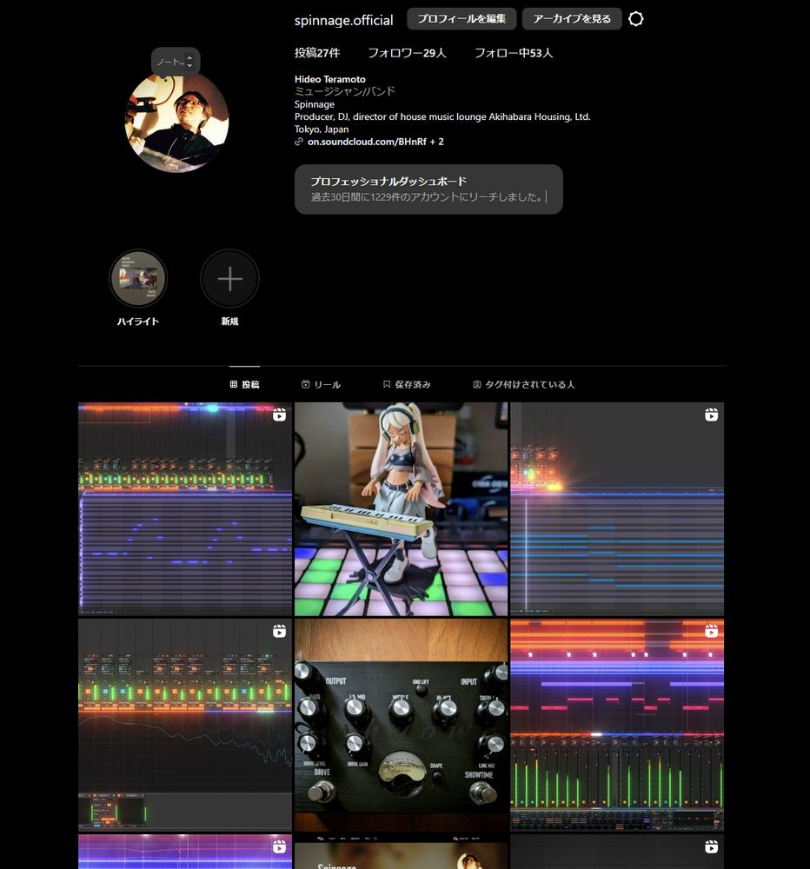
Task: View フォロワー29人 followers list
Action: [407, 53]
